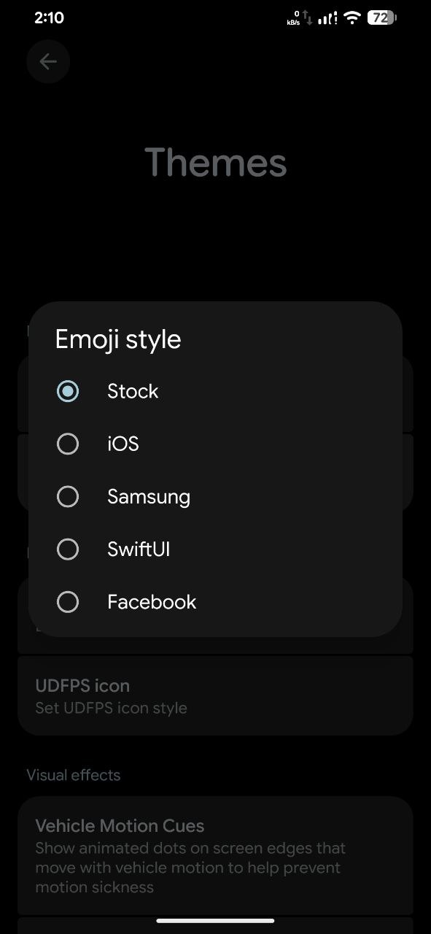Tap the cellular signal bars icon
Screen dimensions: 431x934
click(329, 18)
